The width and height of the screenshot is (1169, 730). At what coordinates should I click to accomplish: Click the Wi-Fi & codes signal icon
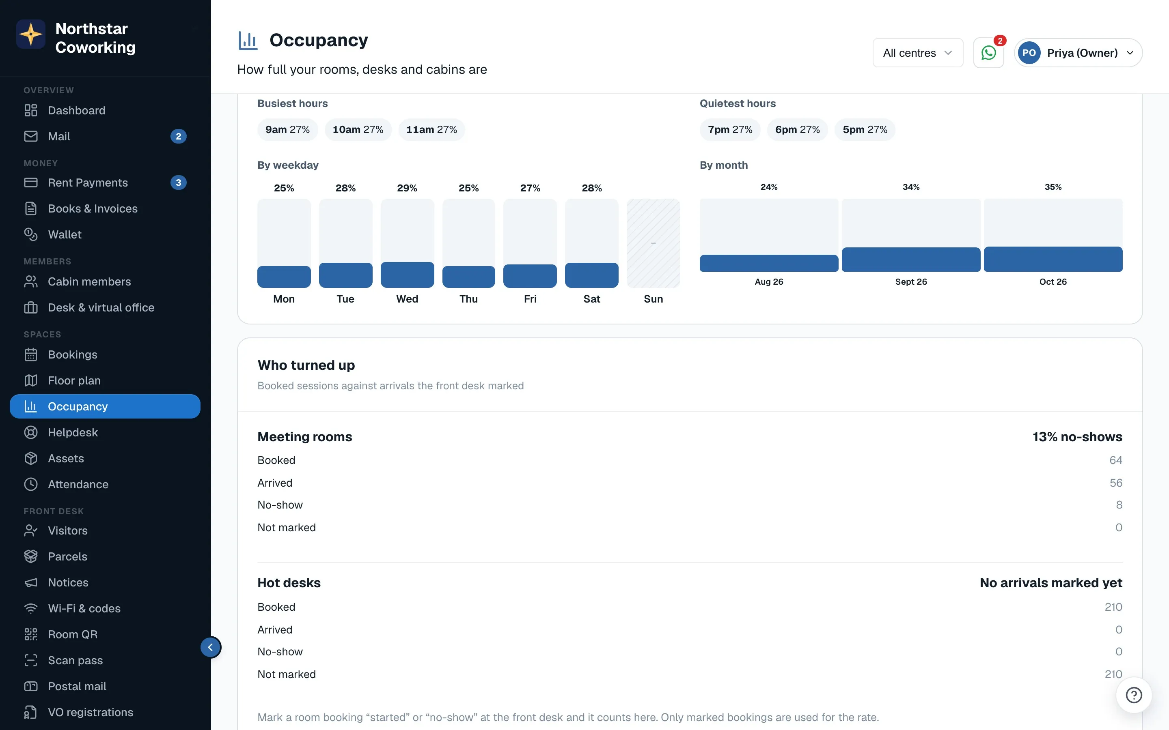click(x=31, y=609)
